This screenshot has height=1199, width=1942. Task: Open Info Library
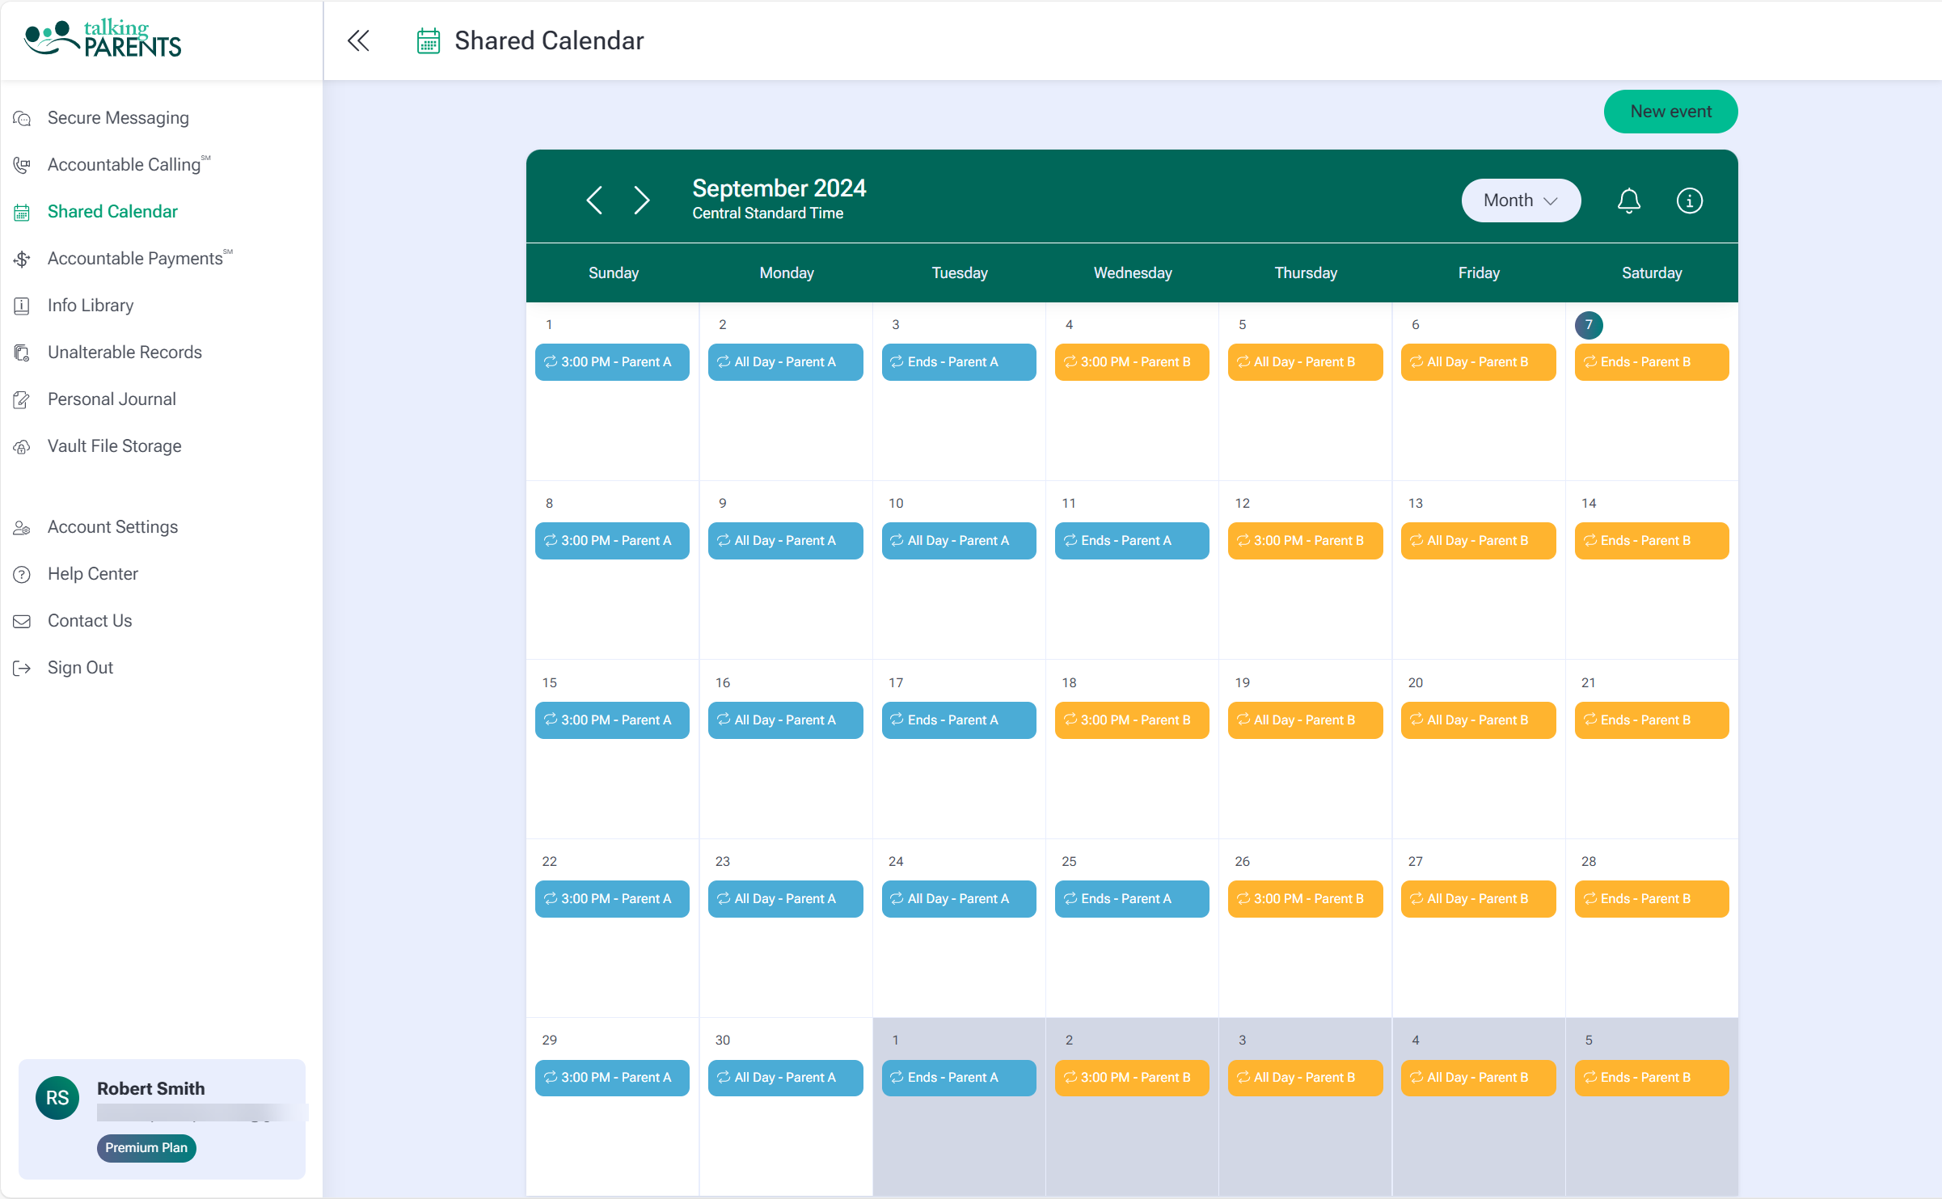click(91, 306)
